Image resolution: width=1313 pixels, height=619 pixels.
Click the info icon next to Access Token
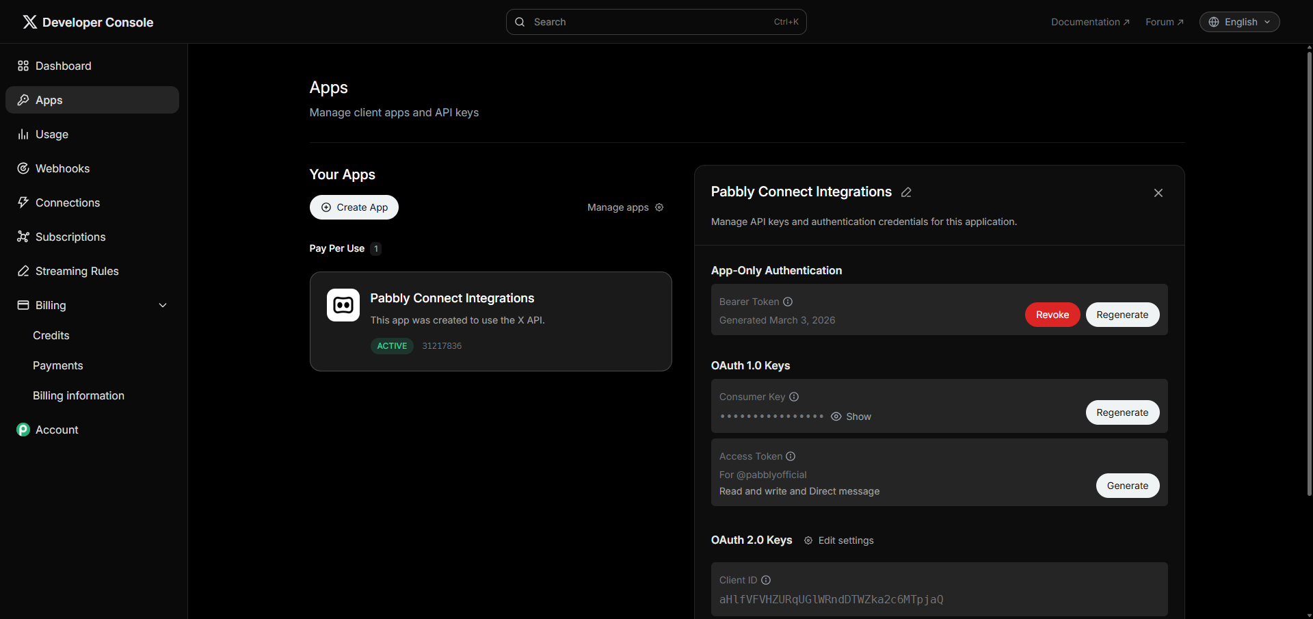(x=791, y=456)
